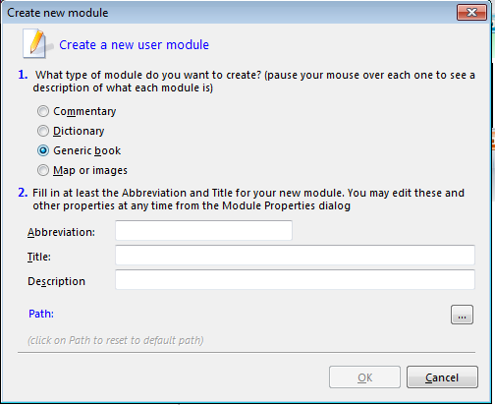Image resolution: width=495 pixels, height=405 pixels.
Task: Pick the Map or images option
Action: 82,170
